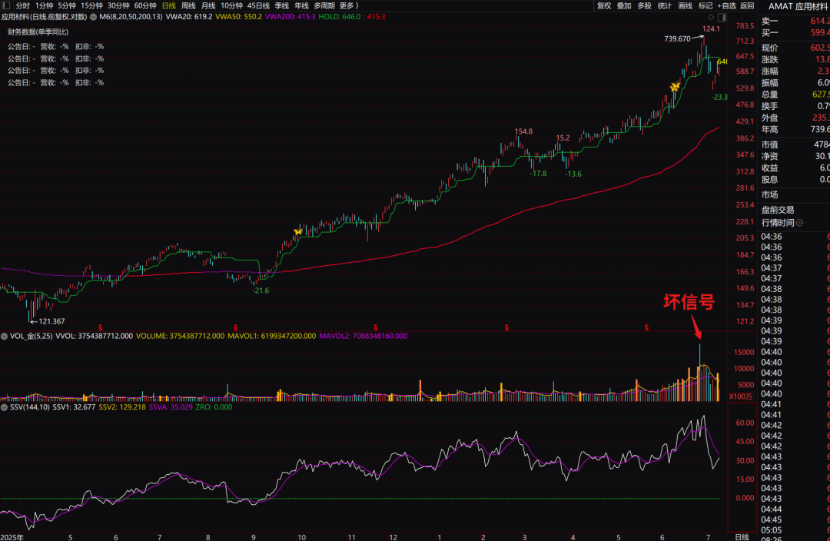
Task: Click the 叠加 overlay button
Action: [x=624, y=6]
